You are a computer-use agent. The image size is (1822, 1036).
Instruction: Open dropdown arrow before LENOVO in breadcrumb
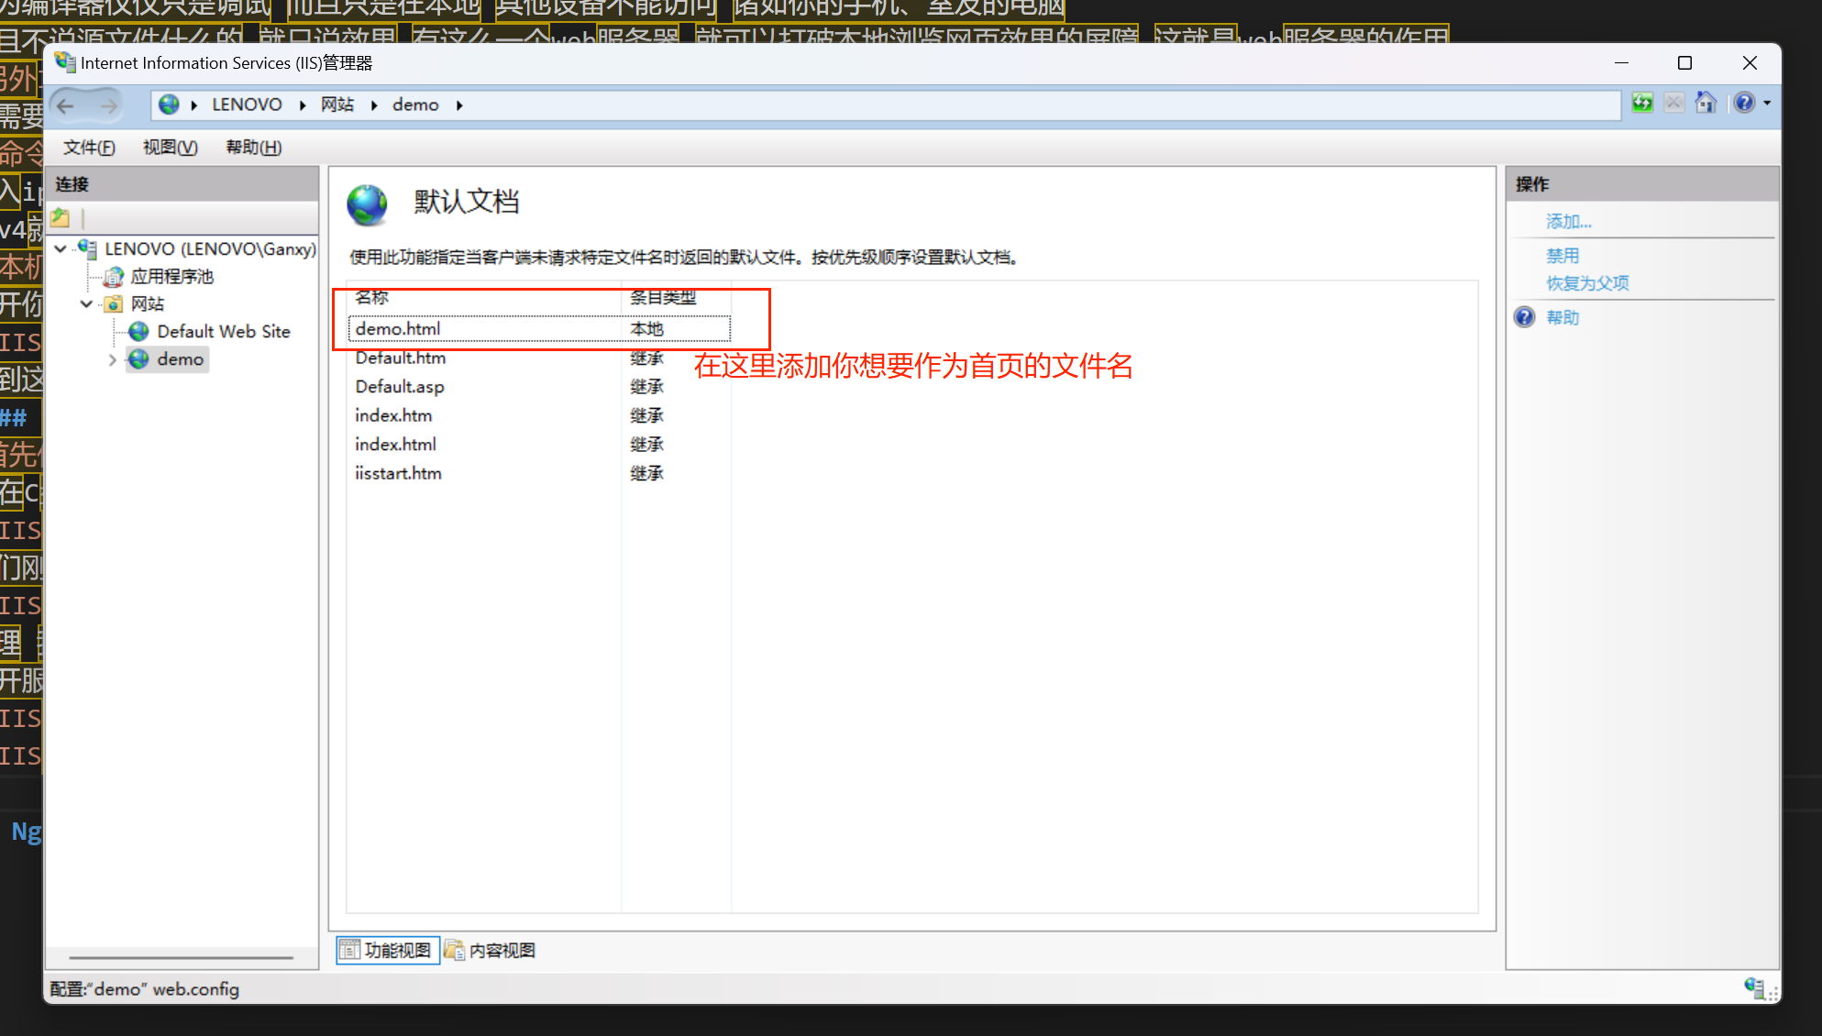[x=194, y=105]
